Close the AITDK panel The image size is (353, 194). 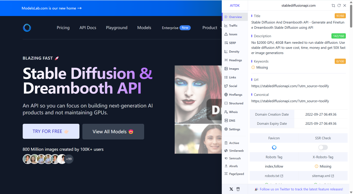[345, 6]
